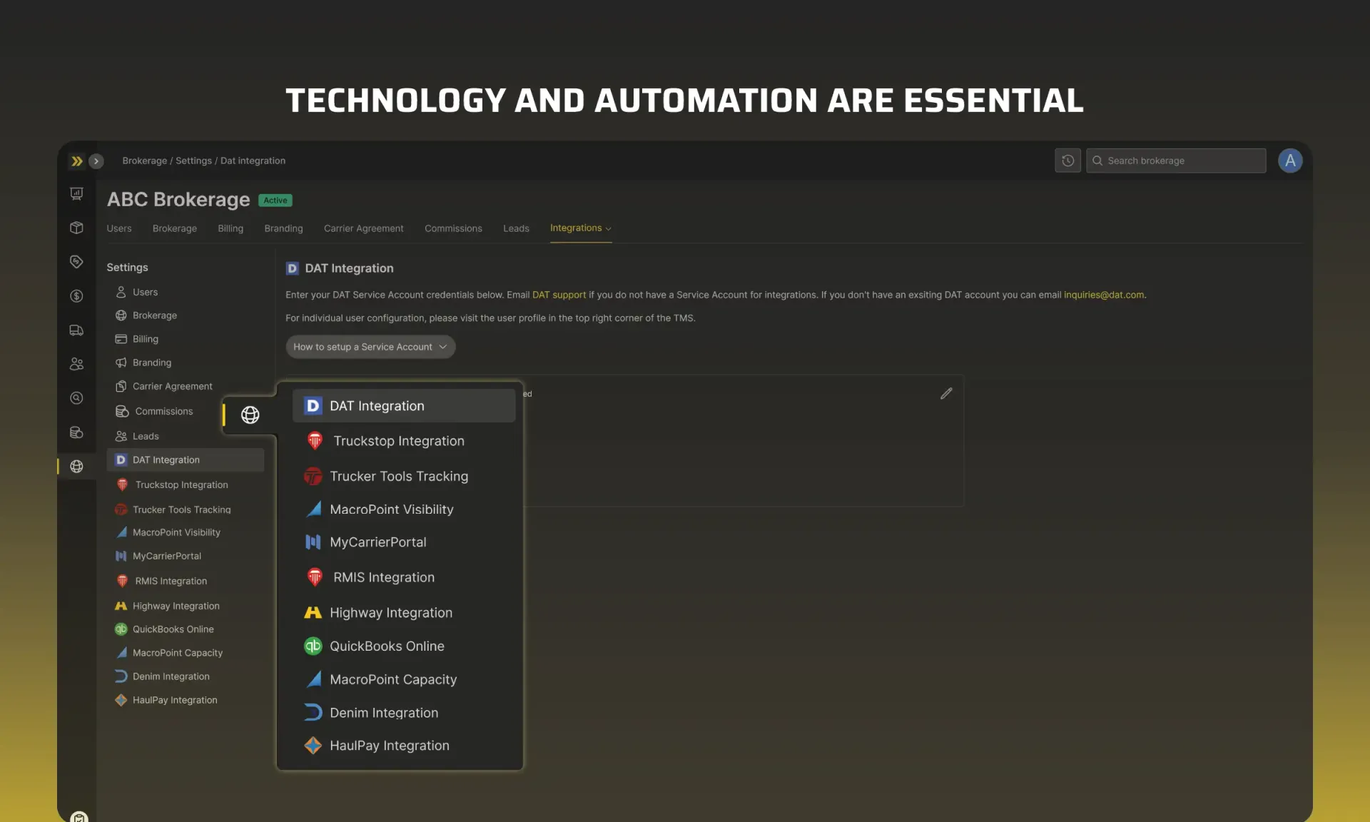This screenshot has width=1370, height=822.
Task: Open the coins stack icon in left rail
Action: [76, 432]
